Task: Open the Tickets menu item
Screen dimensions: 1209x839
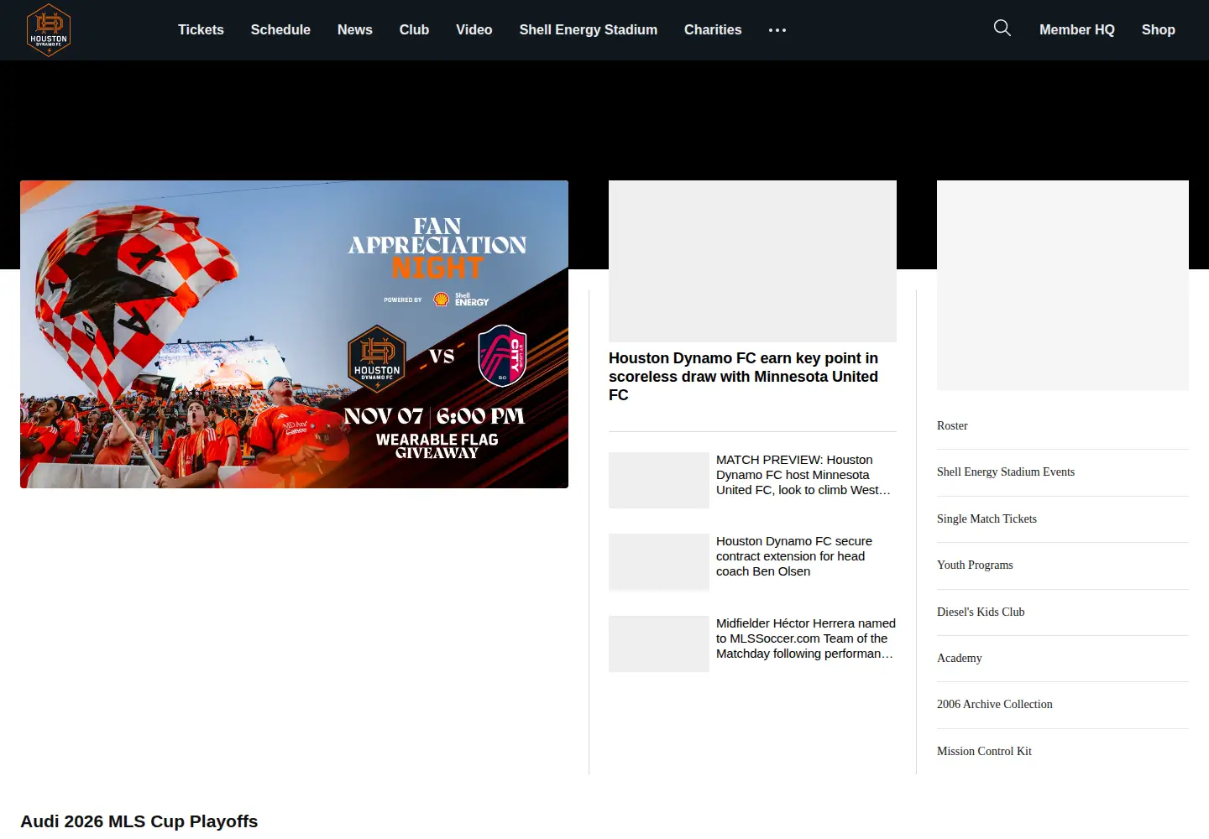Action: click(201, 29)
